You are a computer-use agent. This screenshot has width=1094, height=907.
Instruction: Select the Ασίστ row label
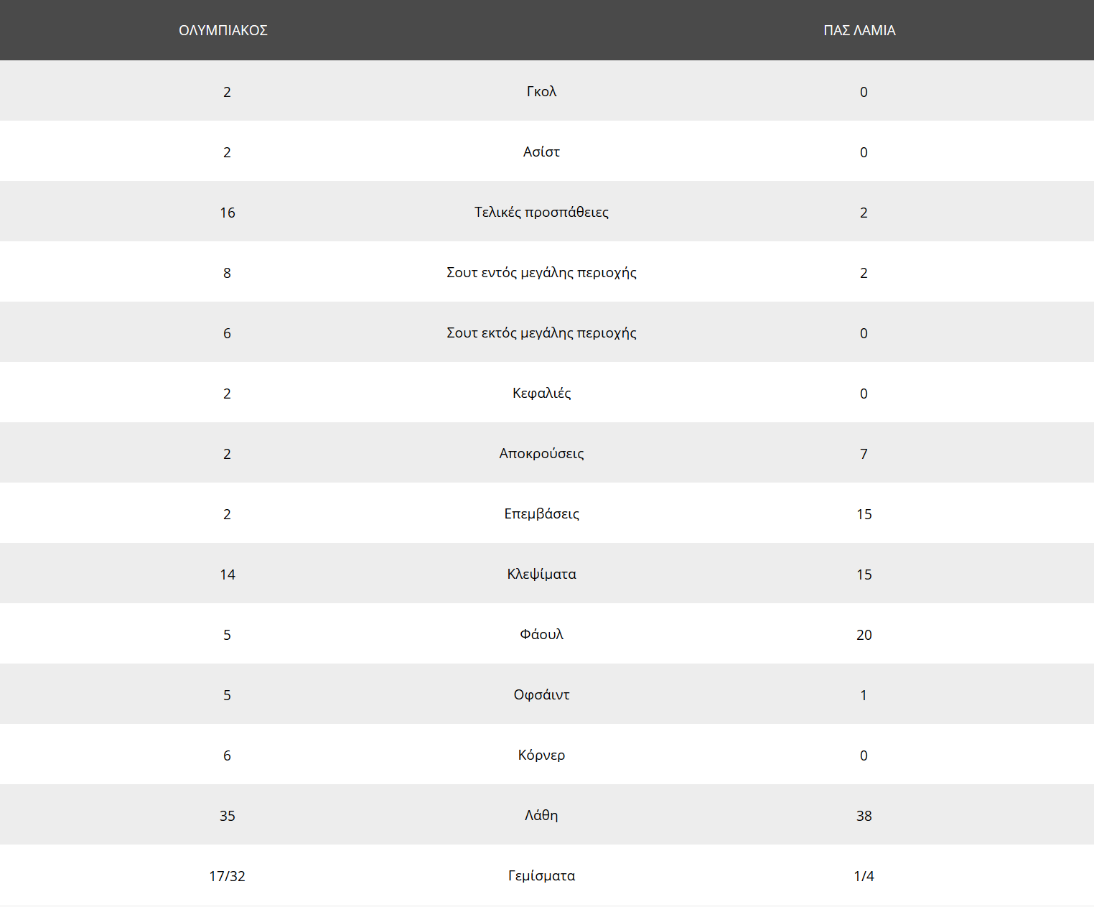click(541, 152)
